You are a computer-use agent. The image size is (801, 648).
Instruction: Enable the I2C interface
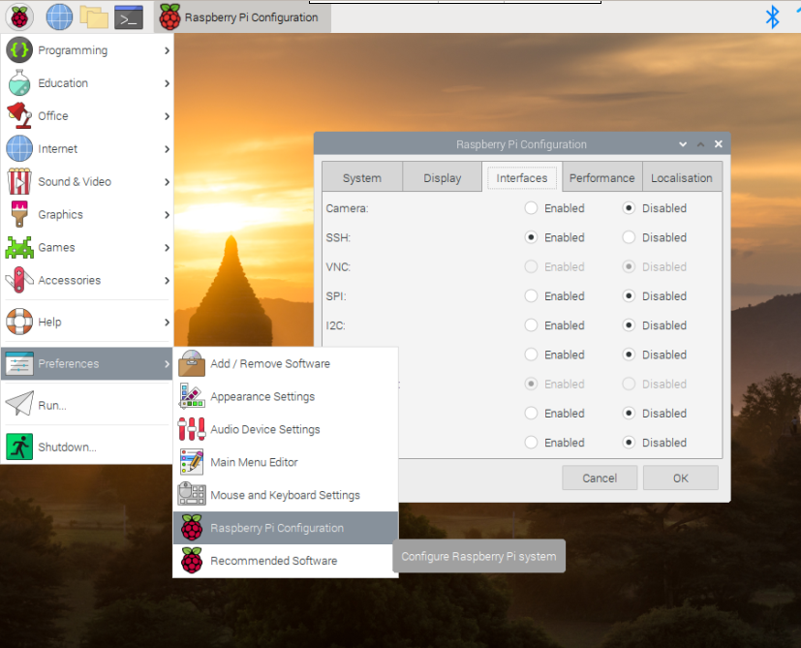click(532, 325)
